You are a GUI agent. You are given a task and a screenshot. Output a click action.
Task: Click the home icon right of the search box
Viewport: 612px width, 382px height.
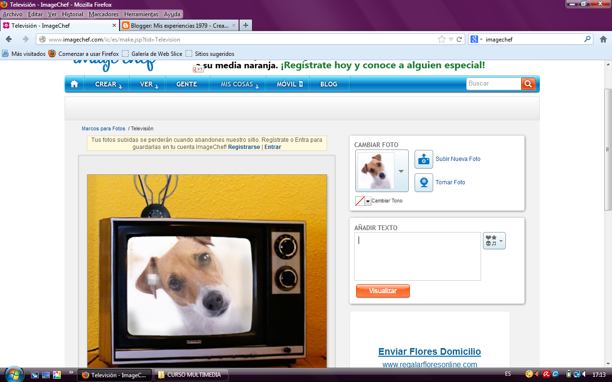click(603, 39)
